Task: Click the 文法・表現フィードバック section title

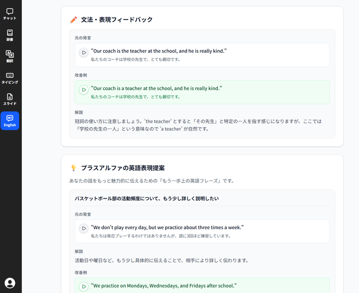Action: point(116,20)
